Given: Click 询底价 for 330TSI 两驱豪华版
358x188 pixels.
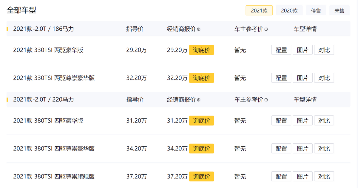Looking at the screenshot, I should point(201,50).
